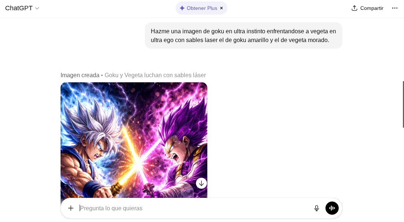Expand the chevron beside ChatGPT title
Image resolution: width=404 pixels, height=222 pixels.
[37, 8]
